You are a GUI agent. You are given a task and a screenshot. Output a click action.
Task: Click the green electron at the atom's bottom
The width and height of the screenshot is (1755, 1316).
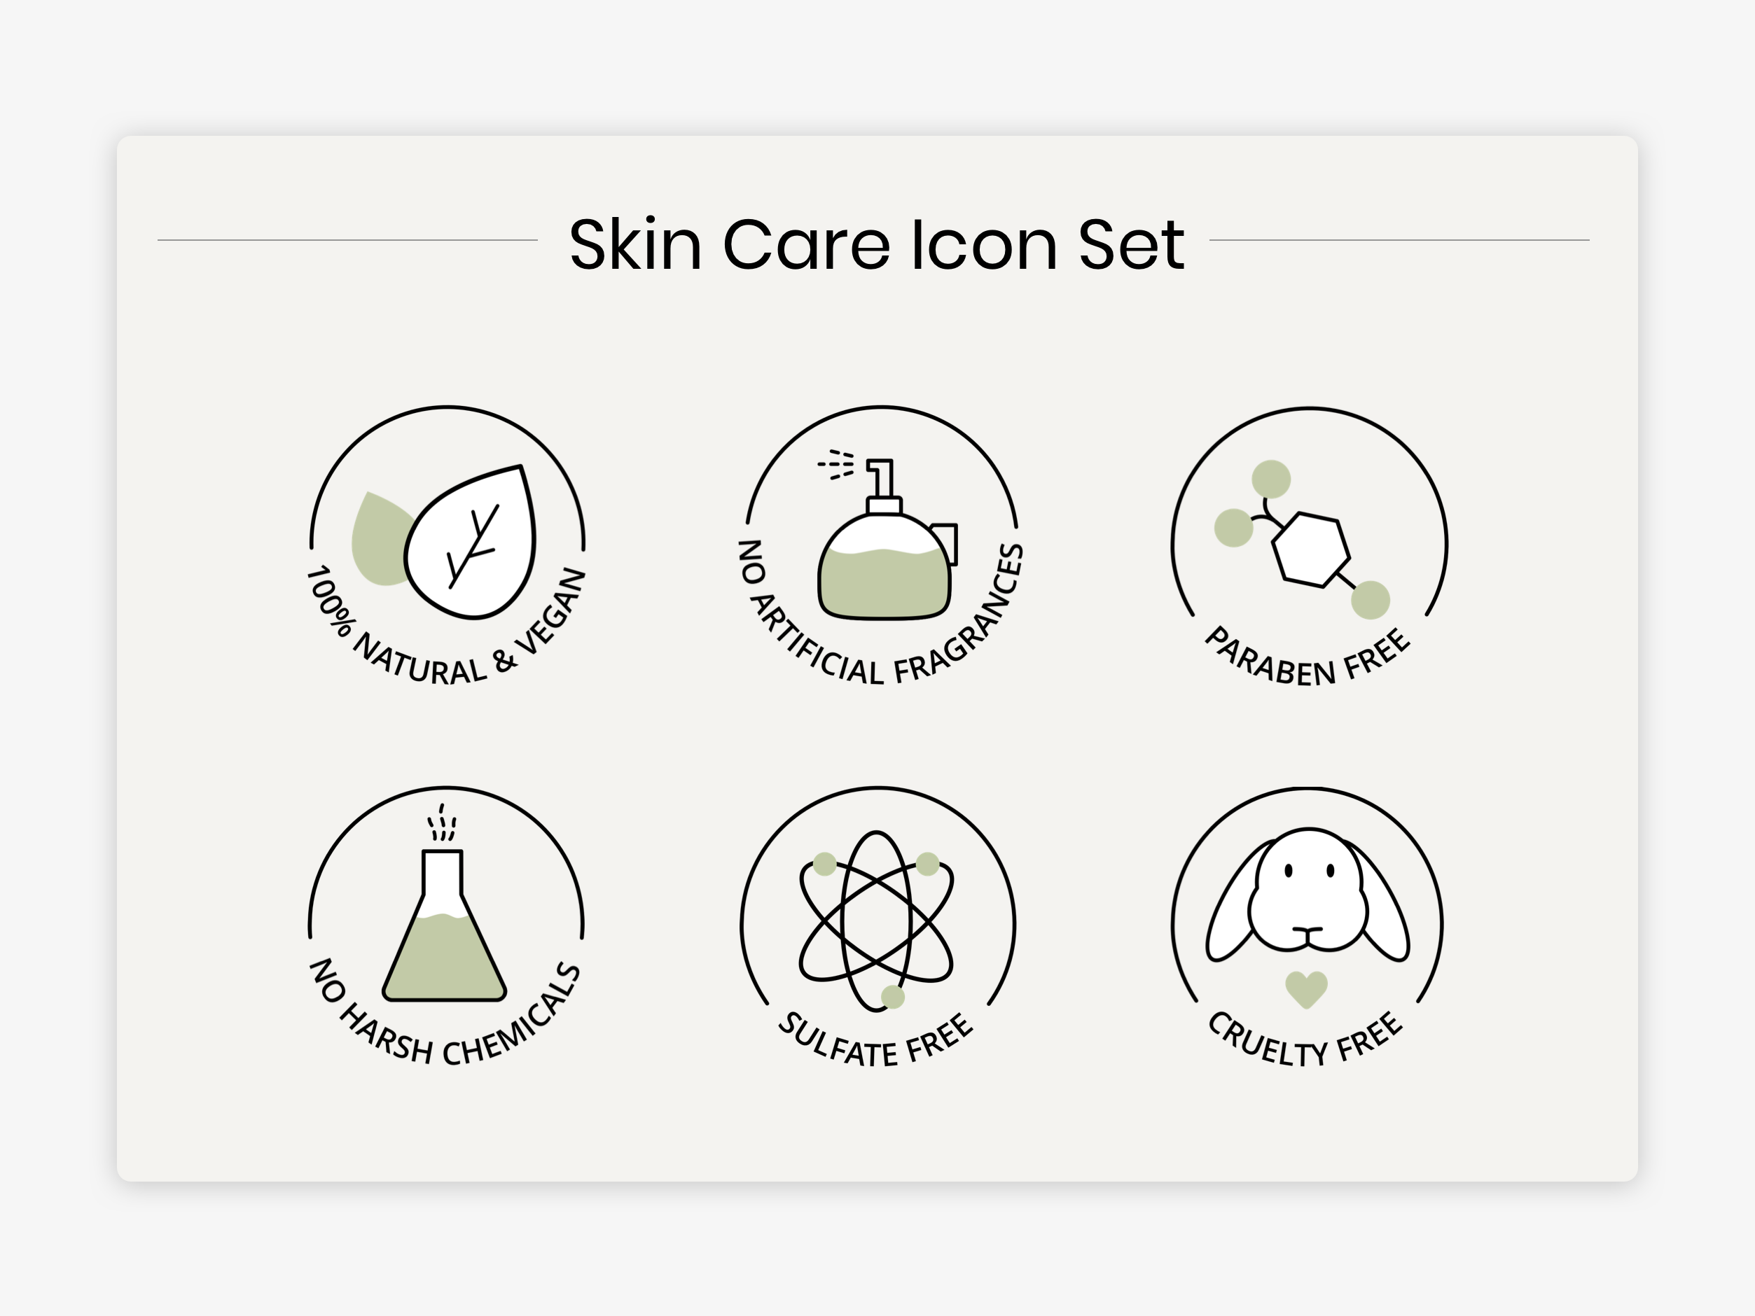tap(893, 997)
